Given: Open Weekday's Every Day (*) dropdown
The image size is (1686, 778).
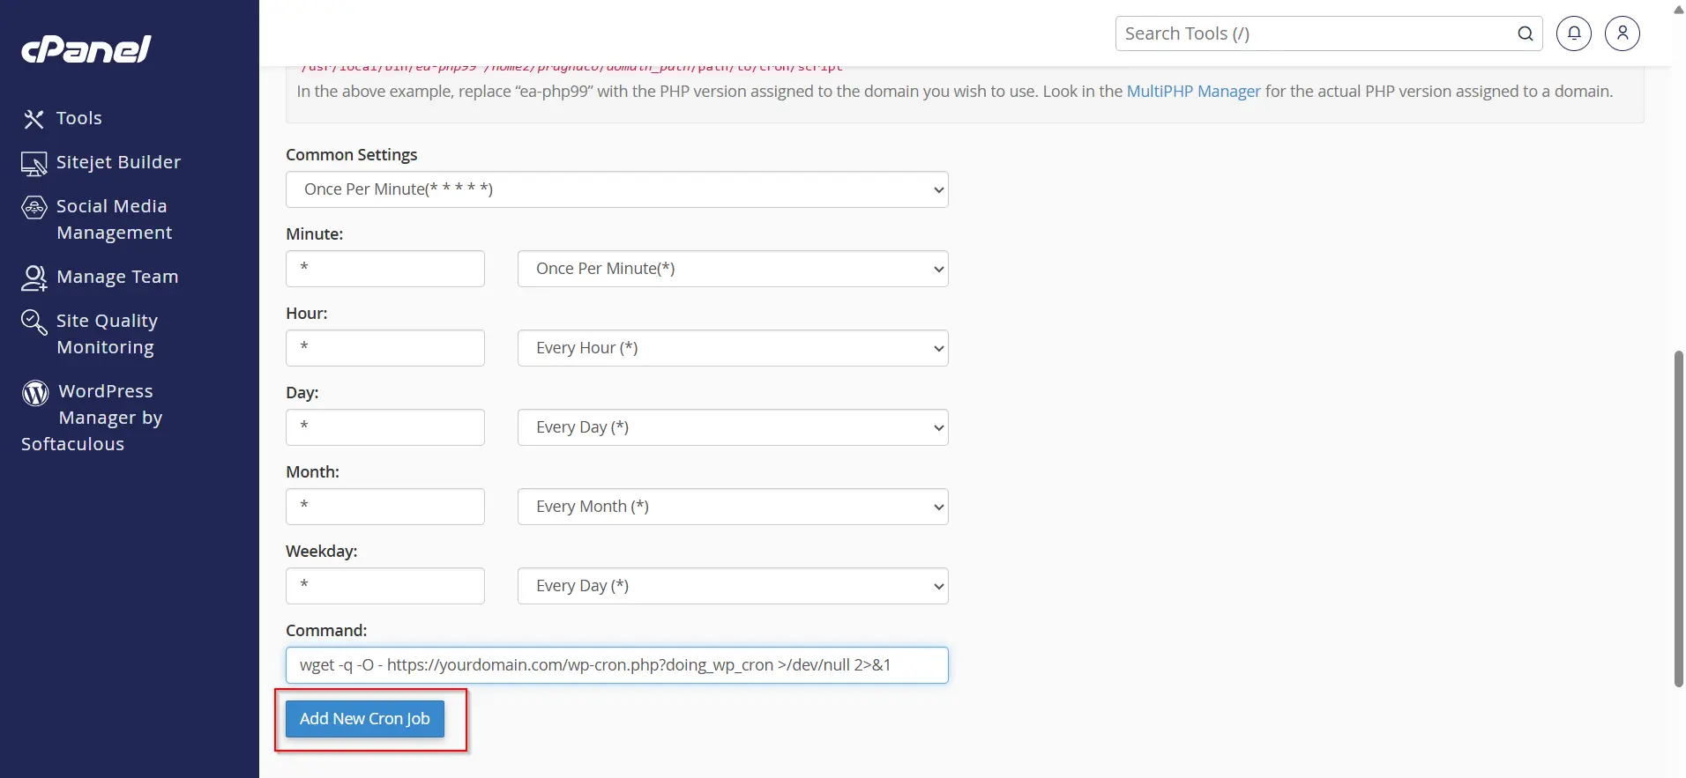Looking at the screenshot, I should [x=733, y=586].
